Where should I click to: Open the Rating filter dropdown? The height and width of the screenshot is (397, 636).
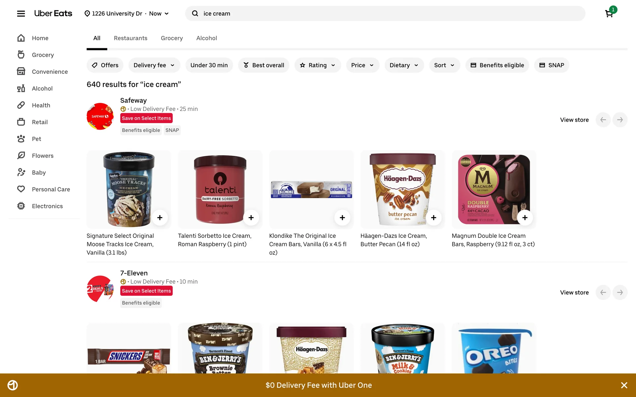coord(318,65)
